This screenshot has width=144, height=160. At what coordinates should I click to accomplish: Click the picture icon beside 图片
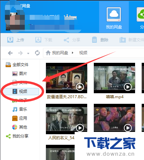(x=15, y=74)
